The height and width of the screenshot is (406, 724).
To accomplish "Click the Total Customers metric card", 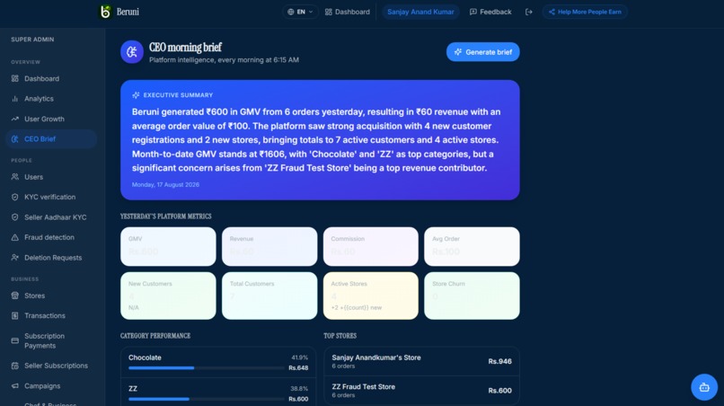I will pos(269,296).
